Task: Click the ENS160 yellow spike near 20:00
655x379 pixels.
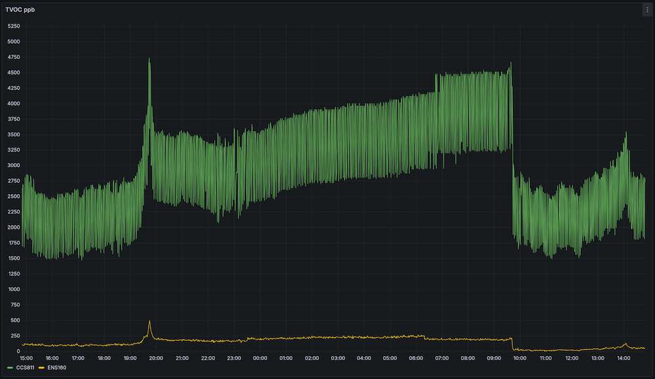Action: pos(149,322)
